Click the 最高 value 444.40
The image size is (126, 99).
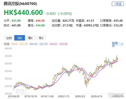(x=40, y=21)
